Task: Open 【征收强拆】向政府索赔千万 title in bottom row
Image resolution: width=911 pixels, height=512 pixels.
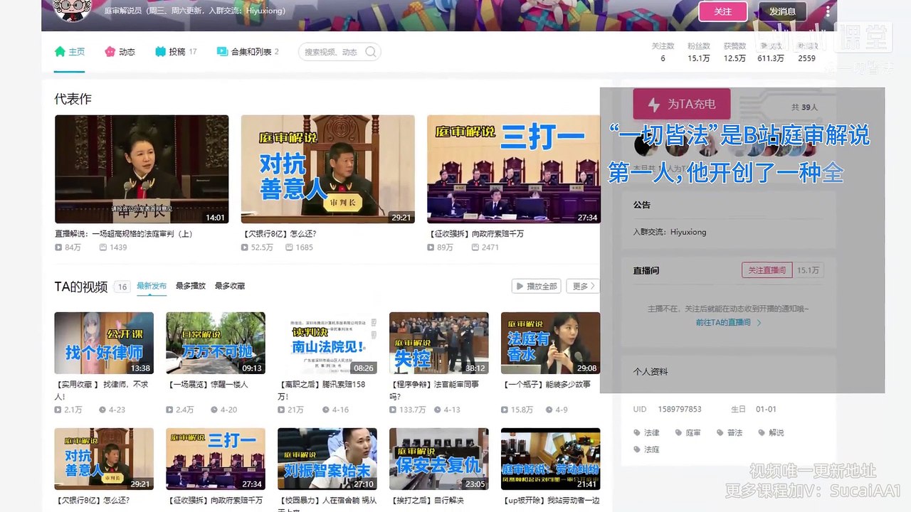Action: [x=214, y=501]
